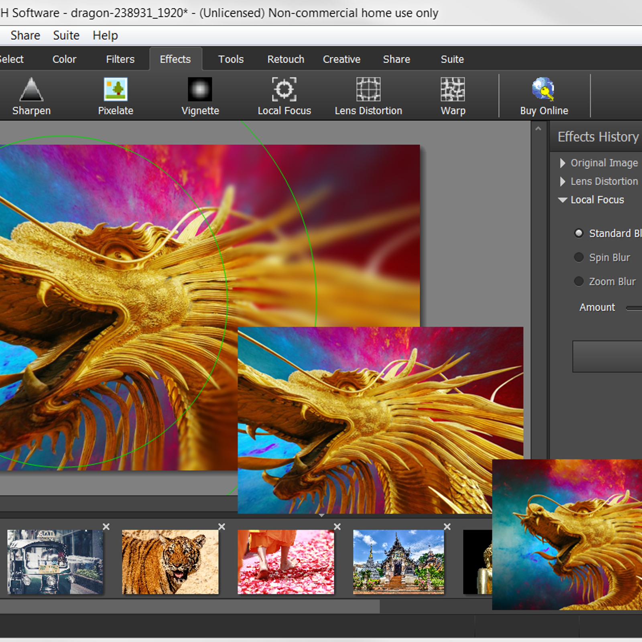Close the tuk-tuk taxi thumbnail
Viewport: 642px width, 642px height.
pyautogui.click(x=106, y=526)
